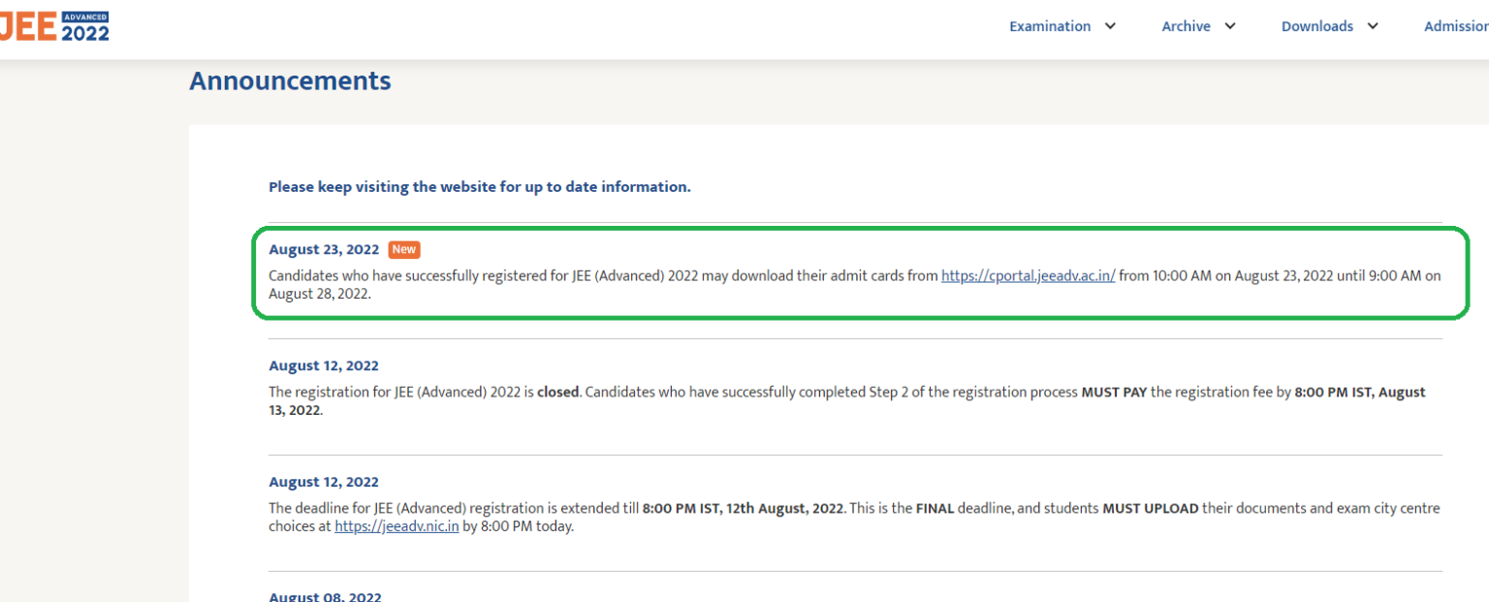This screenshot has width=1489, height=602.
Task: Open the Downloads navigation item
Action: click(1316, 25)
